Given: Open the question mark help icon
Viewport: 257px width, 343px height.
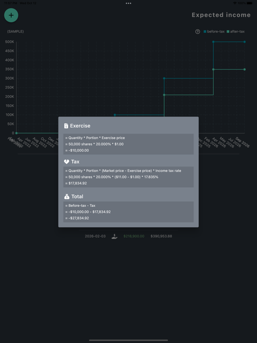Looking at the screenshot, I should [198, 32].
